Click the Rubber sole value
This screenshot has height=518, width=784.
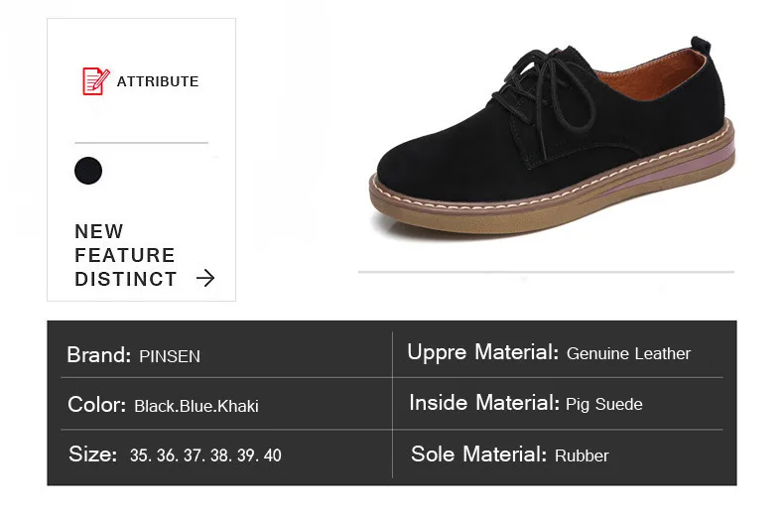582,455
